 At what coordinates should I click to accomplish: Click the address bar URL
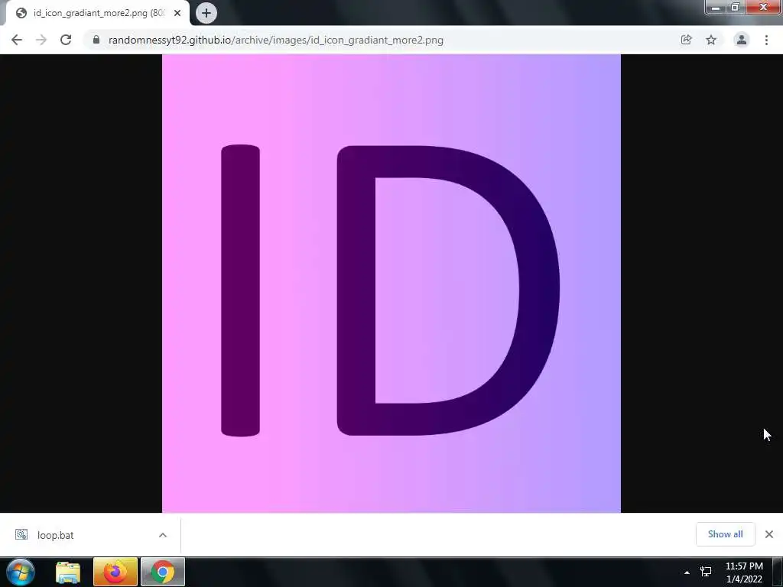(275, 40)
